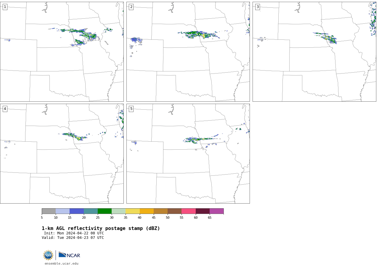This screenshot has height=267, width=379.
Task: Click the number 3 panel label
Action: click(258, 7)
